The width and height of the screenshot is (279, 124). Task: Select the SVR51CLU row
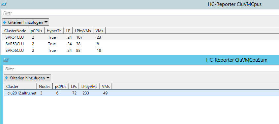pyautogui.click(x=140, y=37)
